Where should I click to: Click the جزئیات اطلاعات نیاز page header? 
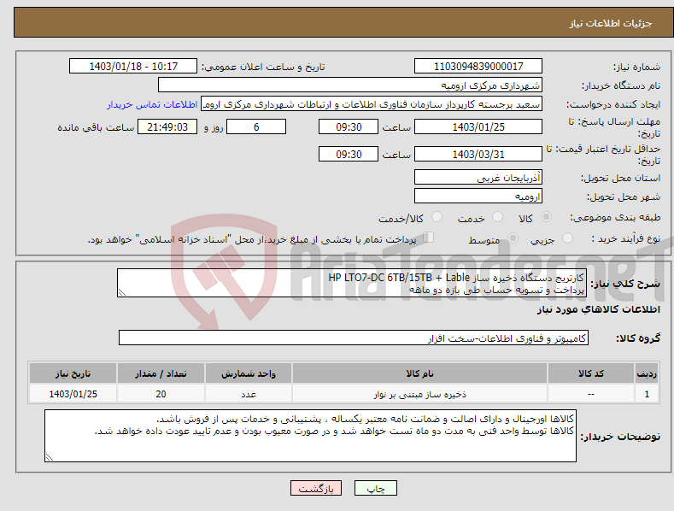(611, 23)
